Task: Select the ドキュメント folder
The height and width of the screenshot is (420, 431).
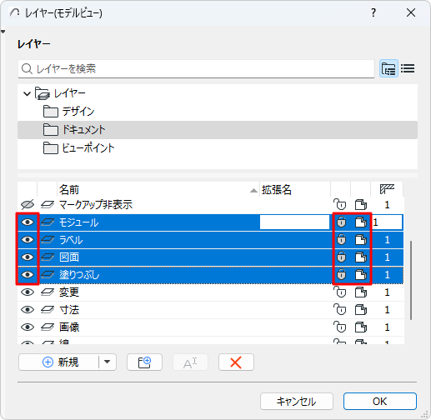Action: [x=218, y=130]
